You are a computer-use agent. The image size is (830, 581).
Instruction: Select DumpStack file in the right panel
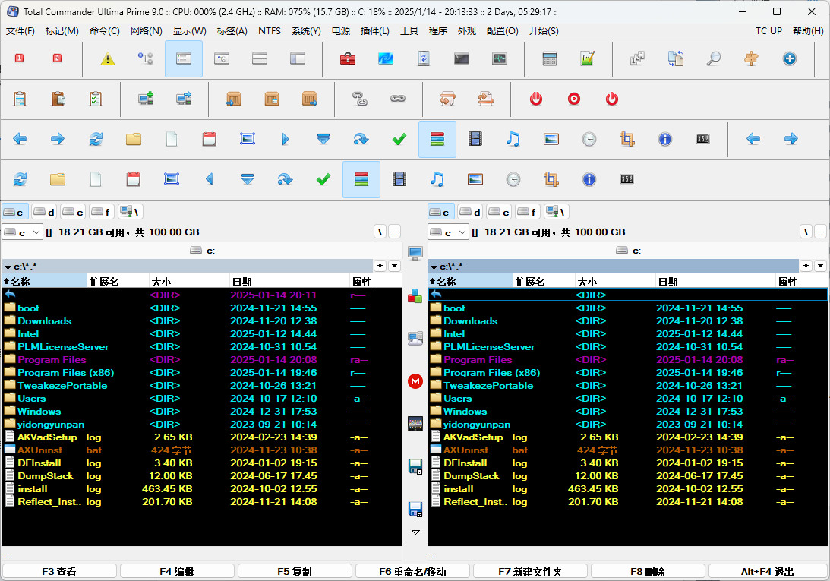[627, 476]
